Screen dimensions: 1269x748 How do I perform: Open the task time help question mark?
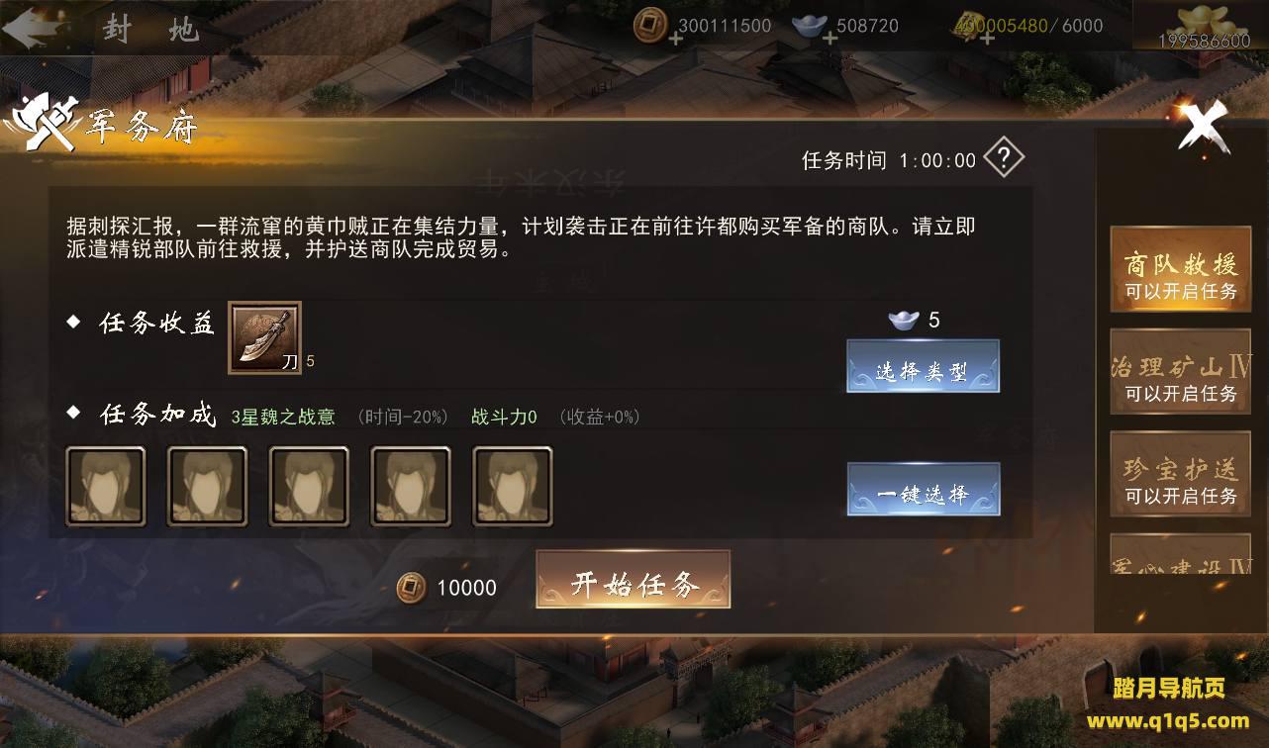pos(1003,157)
